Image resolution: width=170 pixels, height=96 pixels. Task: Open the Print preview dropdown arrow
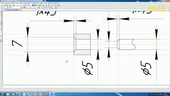coord(15,5)
